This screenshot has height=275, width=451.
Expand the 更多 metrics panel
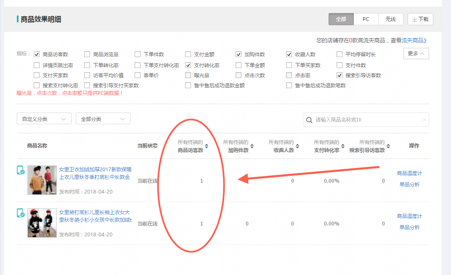tap(416, 54)
